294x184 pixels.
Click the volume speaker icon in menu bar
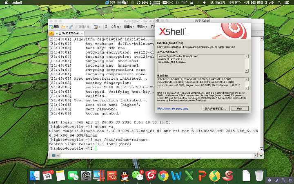tap(205, 2)
